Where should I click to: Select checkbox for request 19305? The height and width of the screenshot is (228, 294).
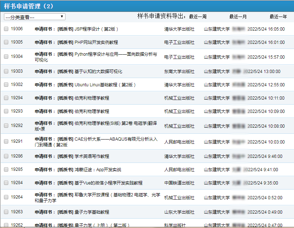tap(6, 42)
